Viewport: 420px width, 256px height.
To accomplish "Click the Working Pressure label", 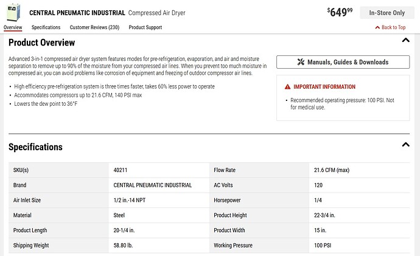I will pyautogui.click(x=233, y=245).
